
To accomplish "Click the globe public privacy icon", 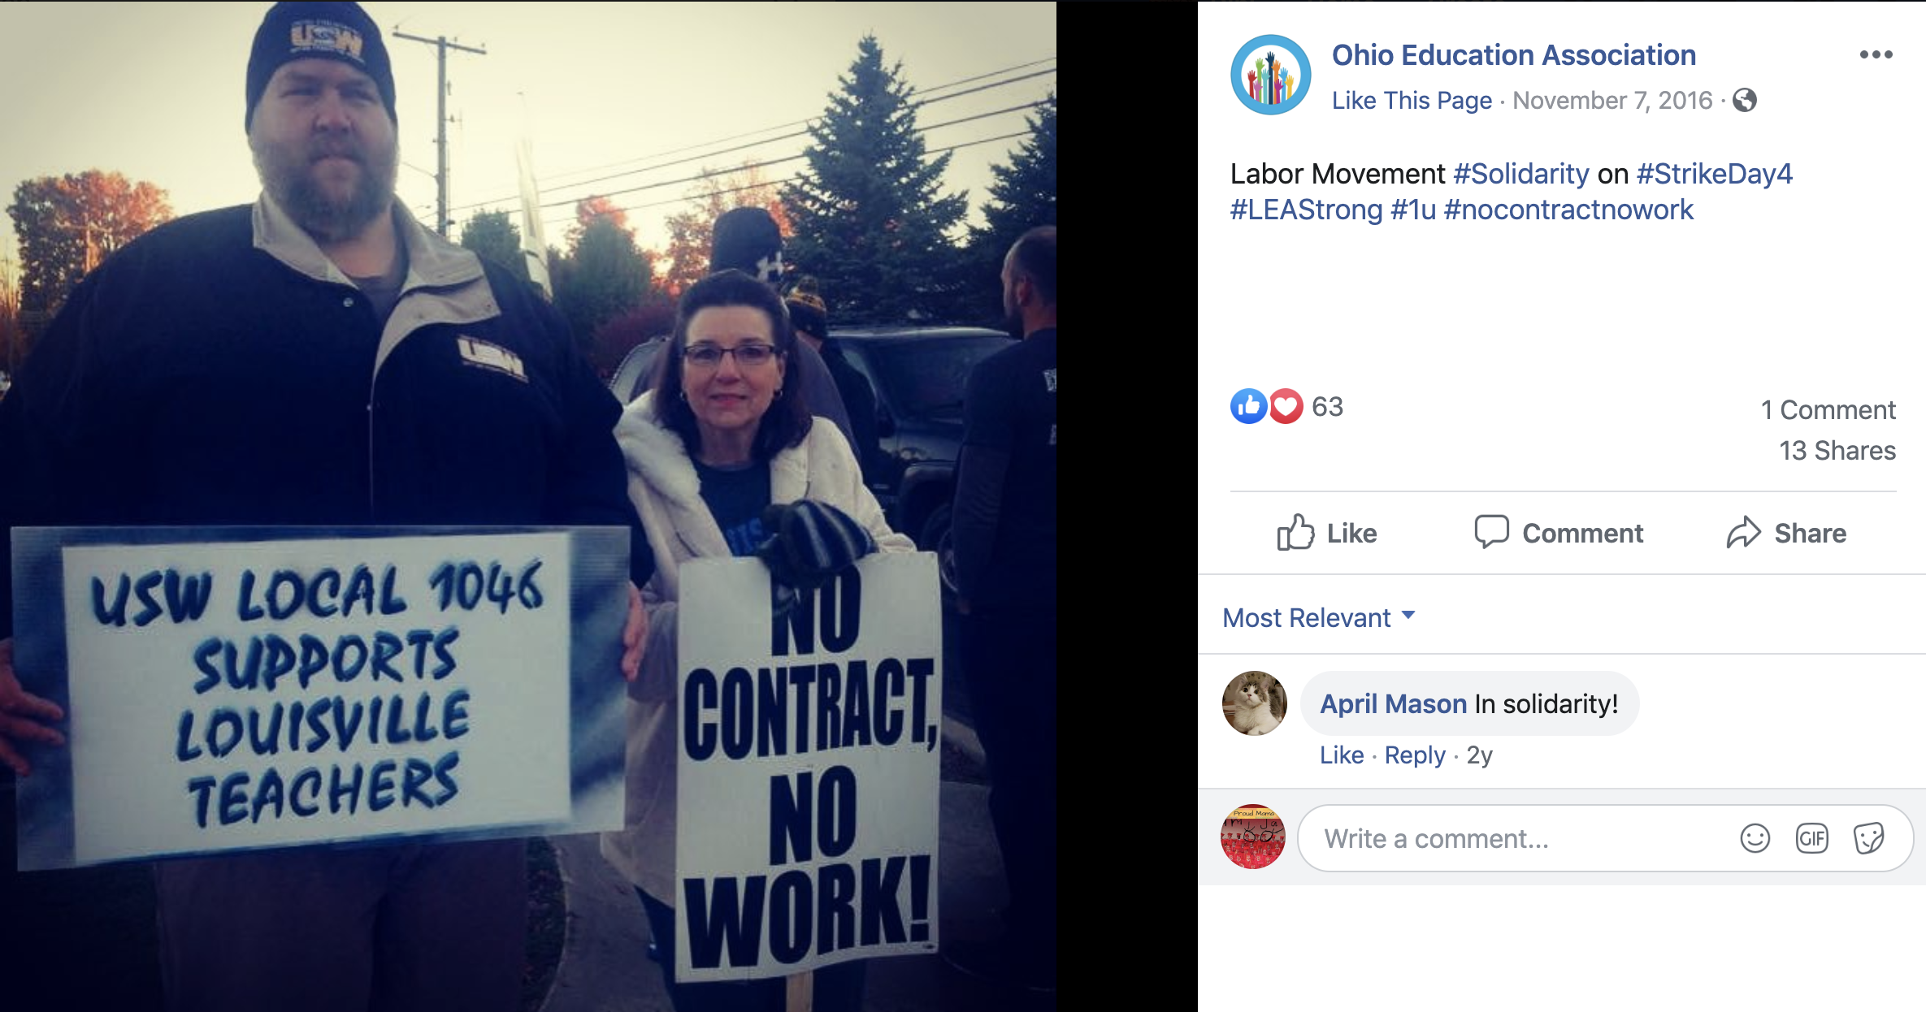I will (1744, 101).
